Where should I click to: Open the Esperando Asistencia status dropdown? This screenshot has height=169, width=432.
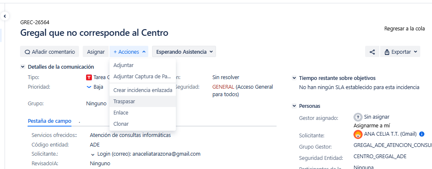coord(184,52)
